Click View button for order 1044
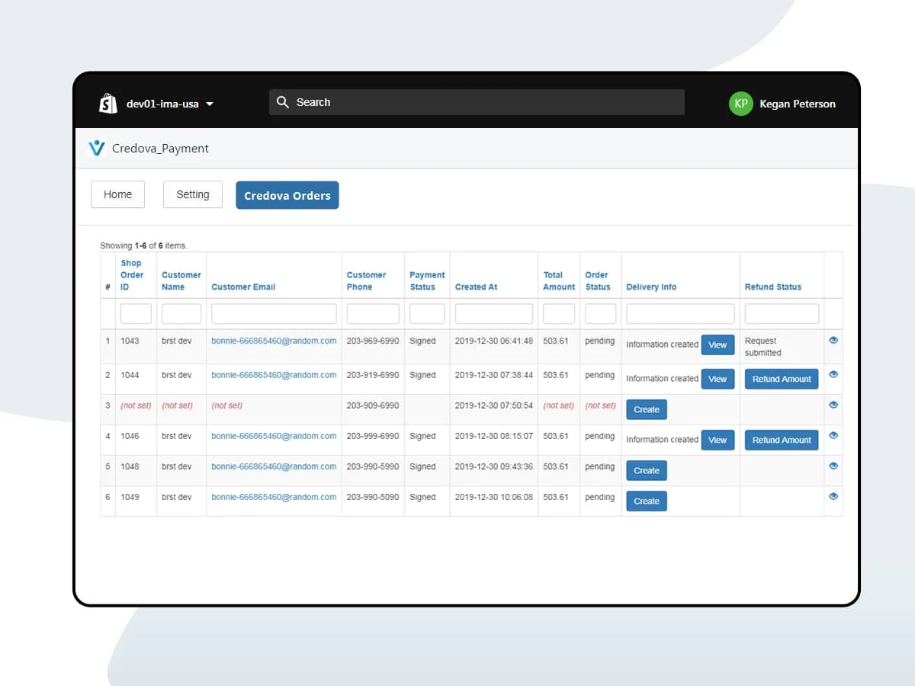 click(x=718, y=379)
